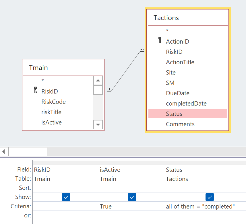The image size is (246, 224).
Task: Open the Table cell for Status column
Action: (x=205, y=179)
